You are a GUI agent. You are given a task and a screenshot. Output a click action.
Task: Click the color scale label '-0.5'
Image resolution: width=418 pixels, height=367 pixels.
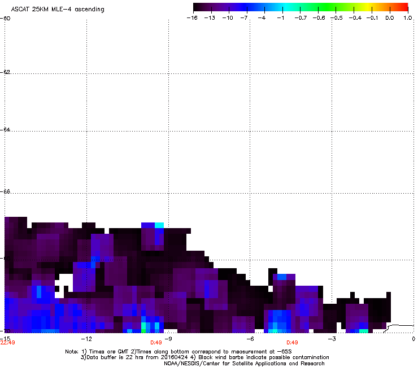tap(337, 18)
